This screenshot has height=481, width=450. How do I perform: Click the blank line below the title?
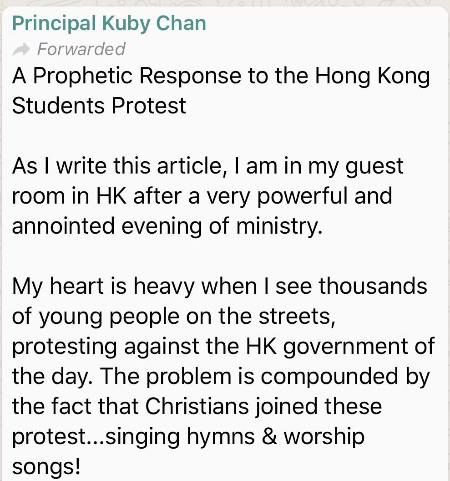click(225, 136)
